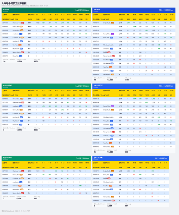Select Cardenas H. in all-warehouse Receiving table
Image resolution: width=179 pixels, height=215 pixels.
click(16, 38)
